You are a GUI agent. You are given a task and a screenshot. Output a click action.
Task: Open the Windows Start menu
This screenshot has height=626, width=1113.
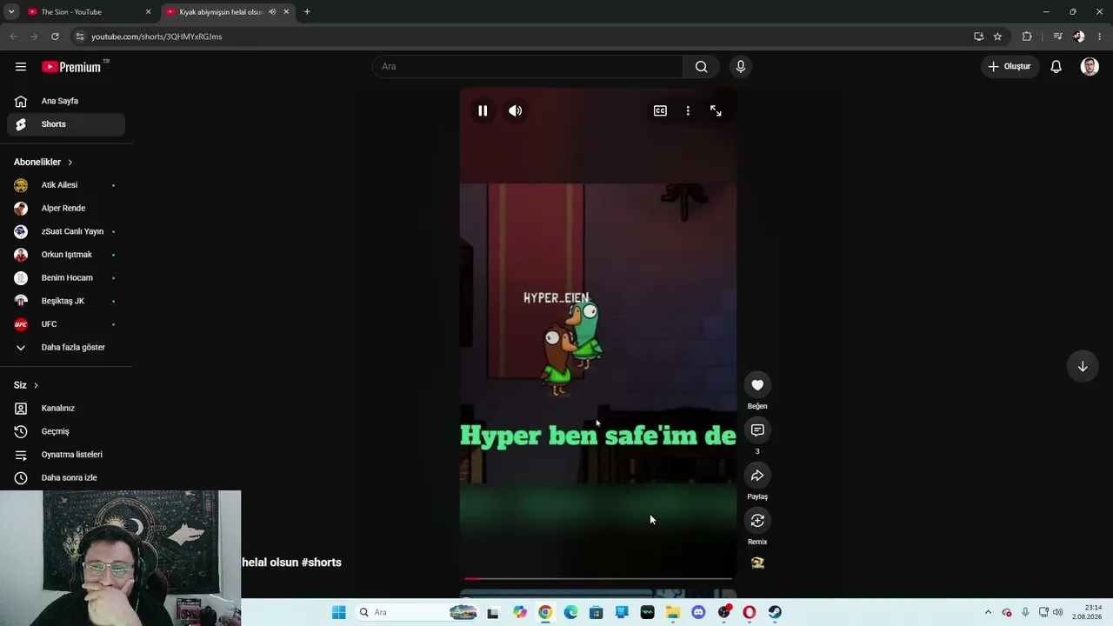click(x=338, y=612)
